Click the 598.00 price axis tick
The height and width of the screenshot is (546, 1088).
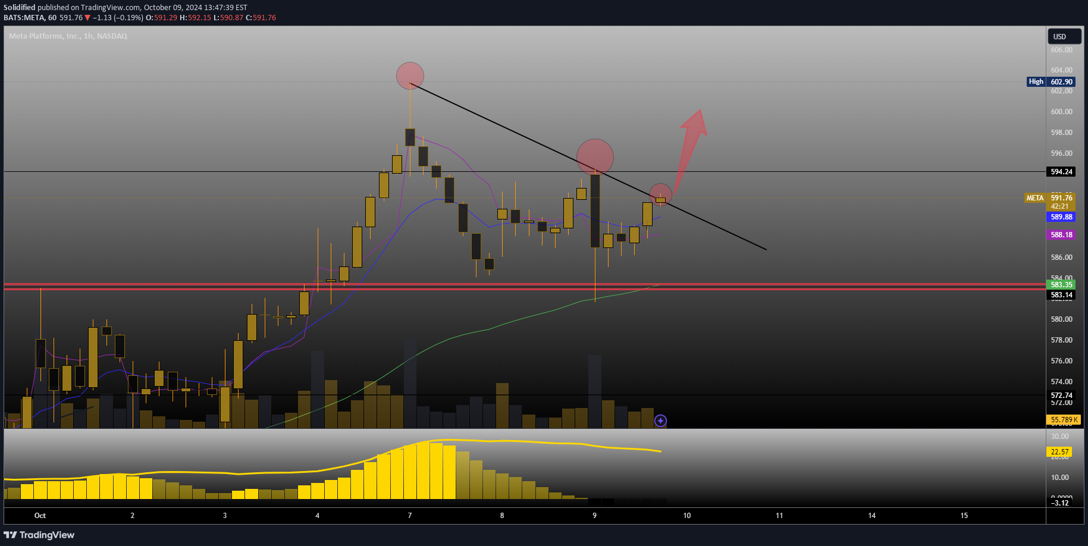(1061, 133)
